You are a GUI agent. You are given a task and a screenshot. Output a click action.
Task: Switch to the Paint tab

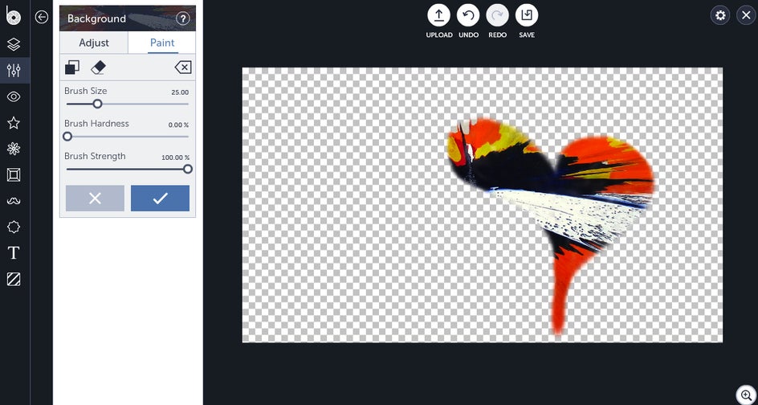[162, 43]
